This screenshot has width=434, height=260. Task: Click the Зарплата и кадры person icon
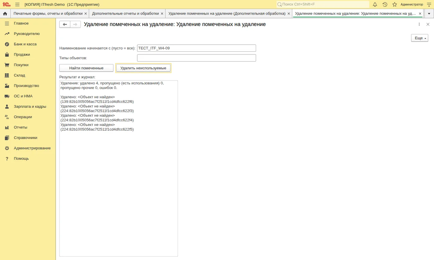(7, 106)
